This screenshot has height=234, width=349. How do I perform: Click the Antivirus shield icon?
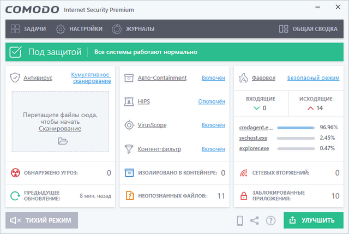(x=15, y=78)
